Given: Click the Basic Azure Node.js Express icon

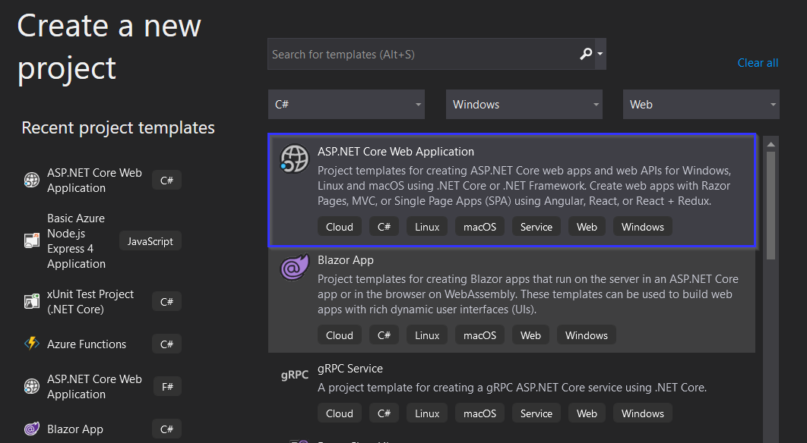Looking at the screenshot, I should coord(31,240).
